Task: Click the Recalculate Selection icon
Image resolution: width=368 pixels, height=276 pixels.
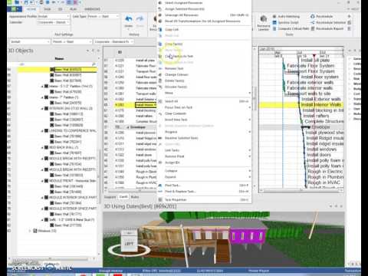Action: pyautogui.click(x=313, y=22)
